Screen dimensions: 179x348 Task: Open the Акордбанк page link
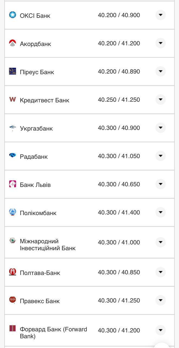pyautogui.click(x=35, y=43)
